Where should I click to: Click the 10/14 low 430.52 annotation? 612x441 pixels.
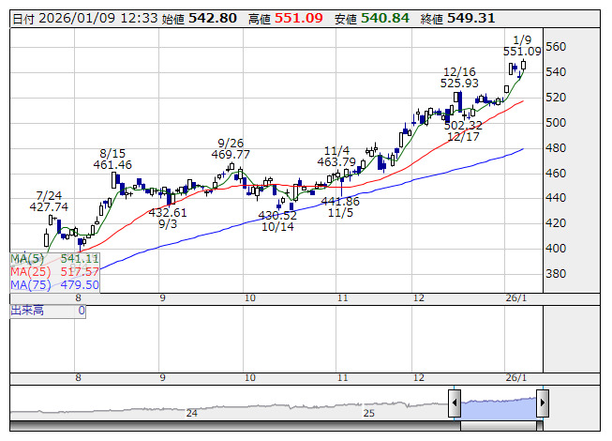click(x=277, y=220)
